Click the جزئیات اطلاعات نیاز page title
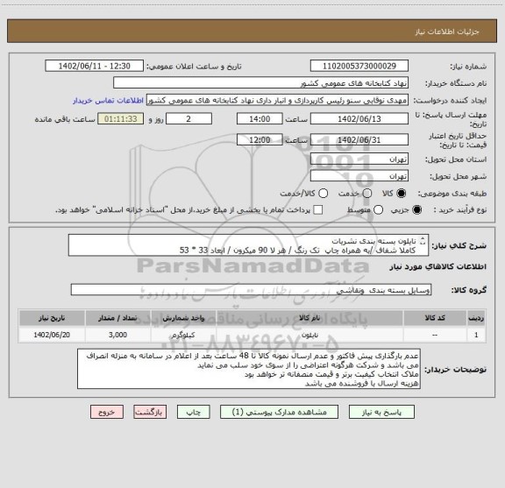The image size is (505, 488). 447,32
